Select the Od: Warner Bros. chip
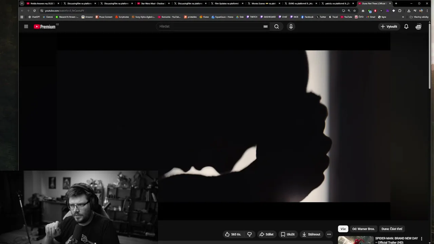Image resolution: width=434 pixels, height=244 pixels. pos(363,229)
